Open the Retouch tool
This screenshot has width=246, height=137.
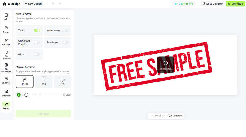point(6,42)
